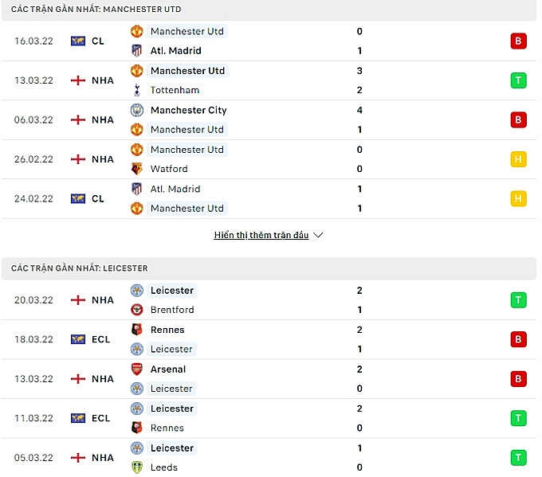
Task: Expand more matches with 'Hiển thị thêm trận đấu'
Action: [x=261, y=236]
